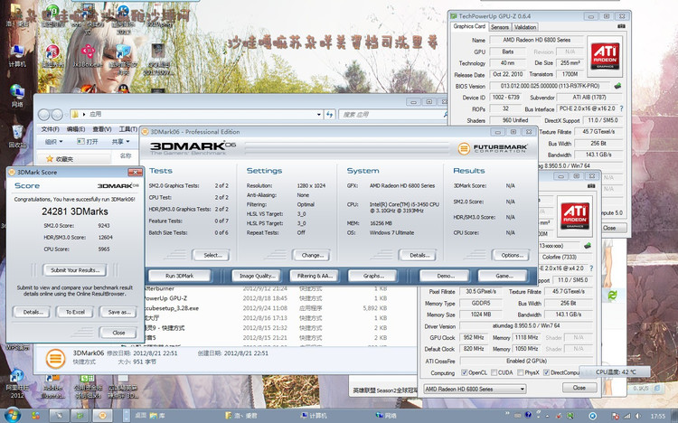The width and height of the screenshot is (678, 423).
Task: Click the Graphs button in 3DMark06
Action: [373, 276]
